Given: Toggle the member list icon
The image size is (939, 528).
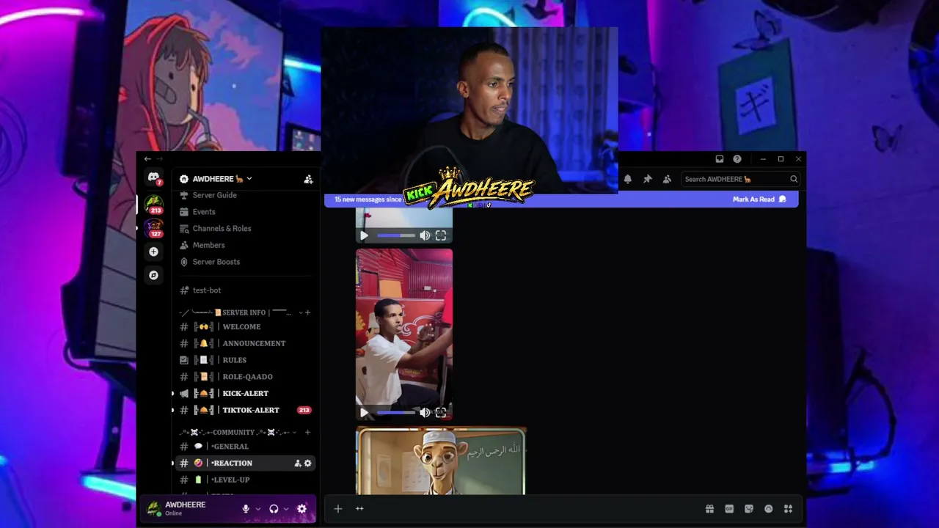Looking at the screenshot, I should (x=667, y=179).
